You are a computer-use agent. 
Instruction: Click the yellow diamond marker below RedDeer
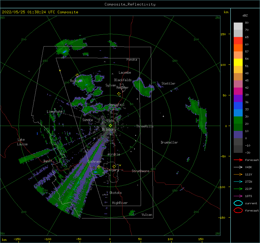tap(119, 94)
